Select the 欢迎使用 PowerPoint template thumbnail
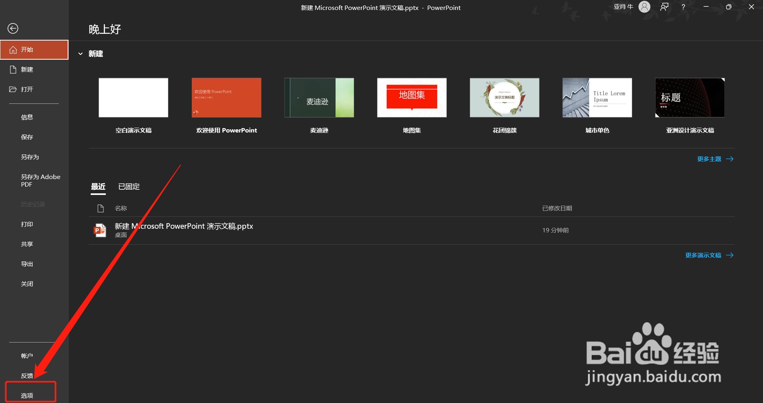Viewport: 763px width, 403px height. tap(226, 97)
